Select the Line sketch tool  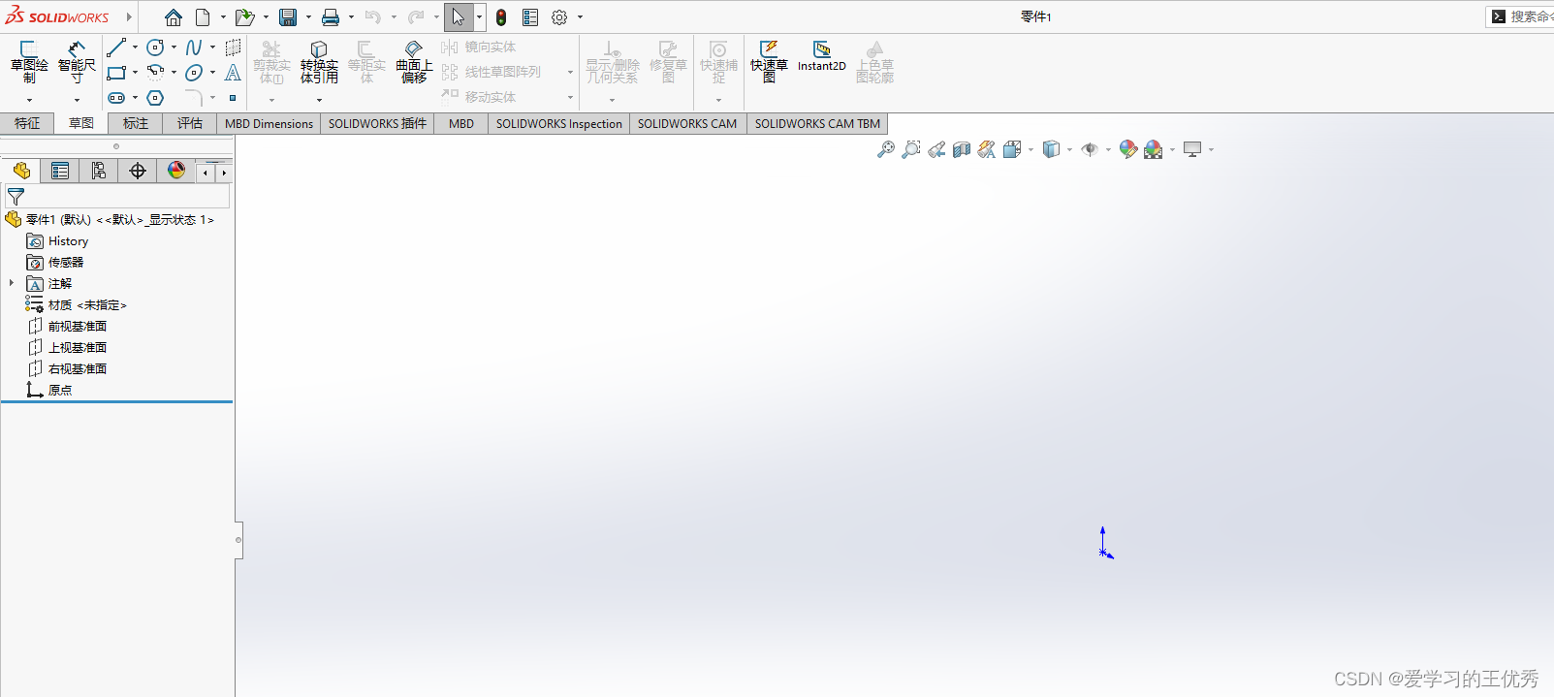pyautogui.click(x=116, y=48)
